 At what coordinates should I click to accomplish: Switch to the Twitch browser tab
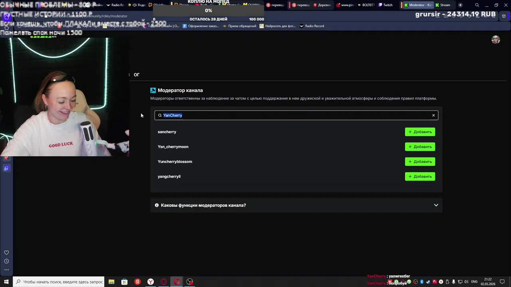(386, 5)
